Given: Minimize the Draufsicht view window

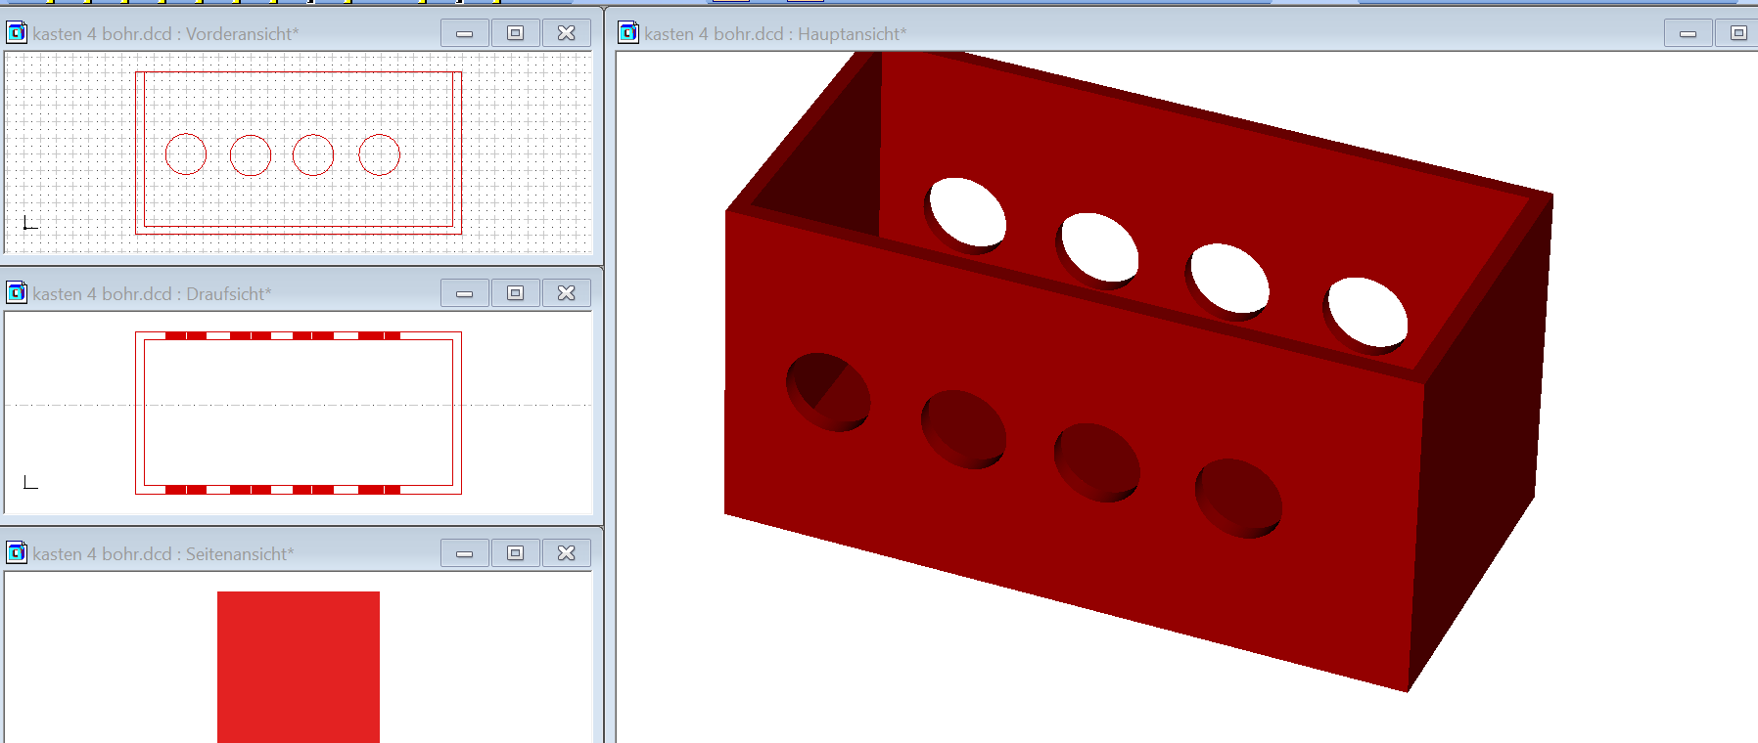Looking at the screenshot, I should click(x=465, y=293).
